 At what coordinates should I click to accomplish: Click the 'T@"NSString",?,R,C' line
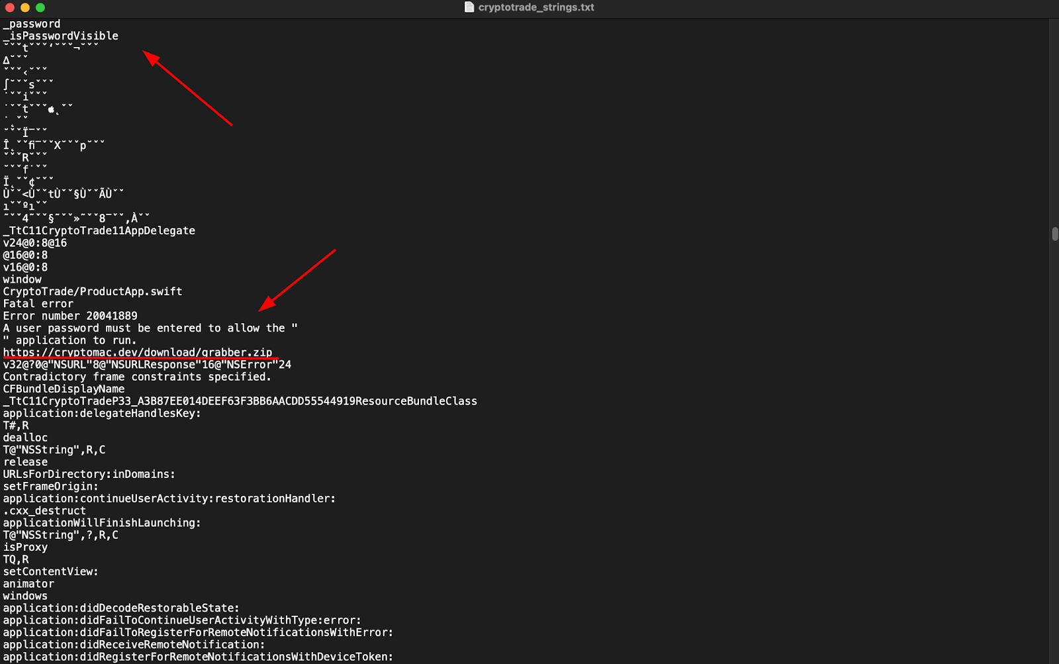point(61,535)
